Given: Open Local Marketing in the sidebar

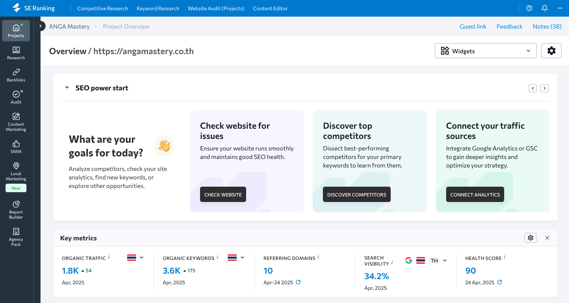Looking at the screenshot, I should point(16,171).
